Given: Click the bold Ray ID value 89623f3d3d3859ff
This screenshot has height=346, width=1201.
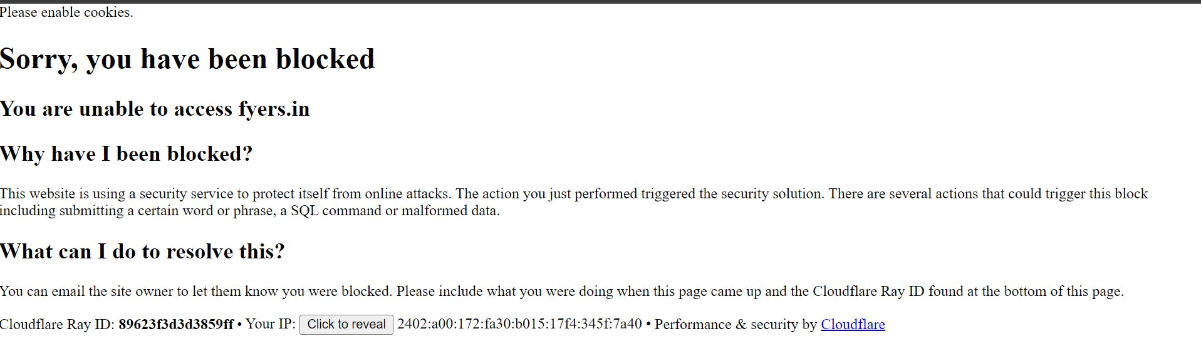Looking at the screenshot, I should (x=175, y=324).
